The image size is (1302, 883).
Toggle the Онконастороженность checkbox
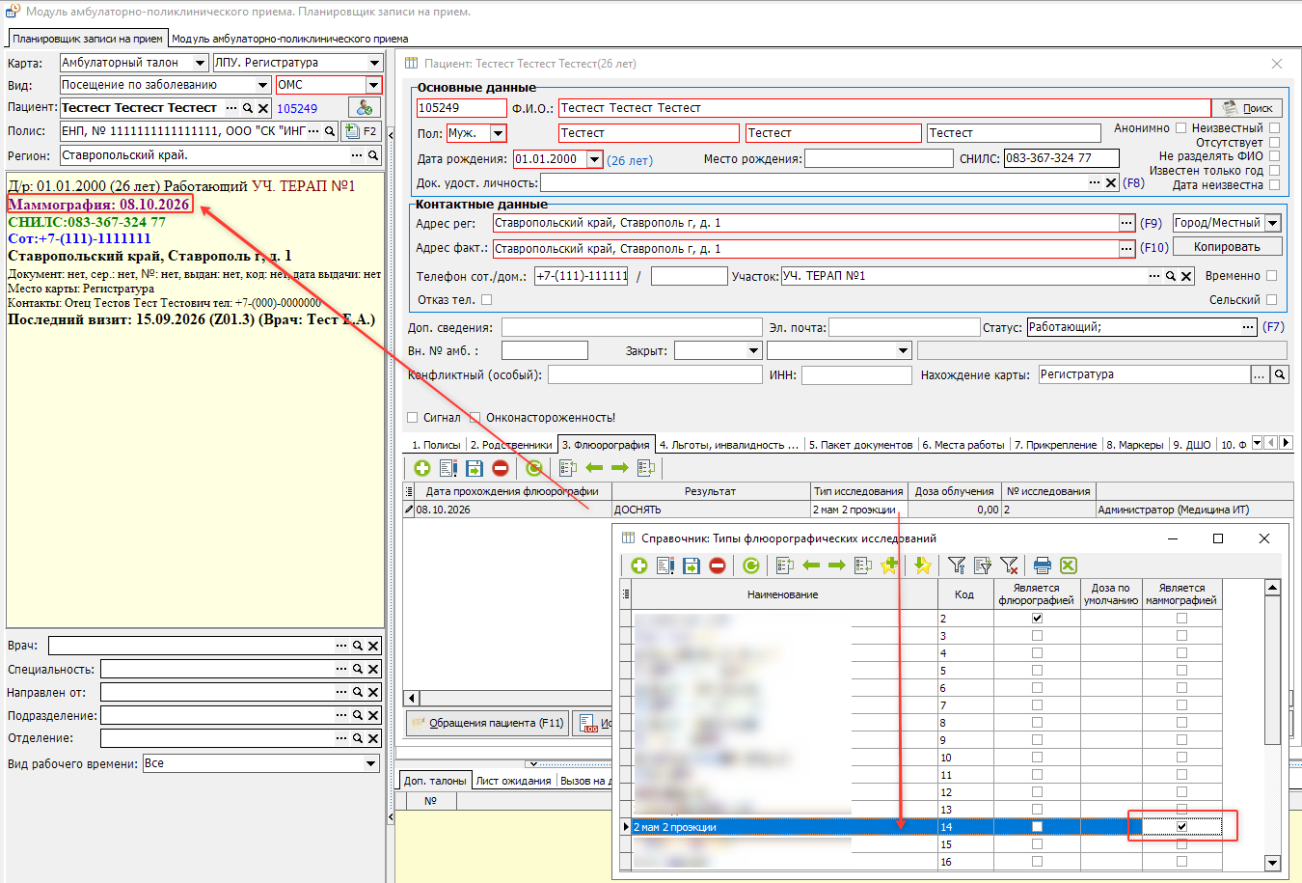[475, 418]
